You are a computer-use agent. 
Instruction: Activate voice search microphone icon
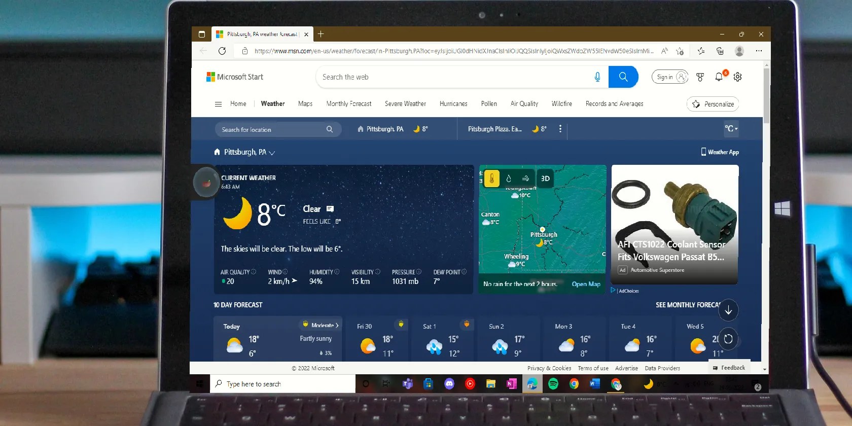coord(597,77)
